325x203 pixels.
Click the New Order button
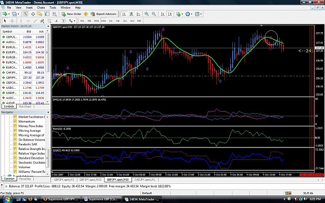(x=72, y=14)
